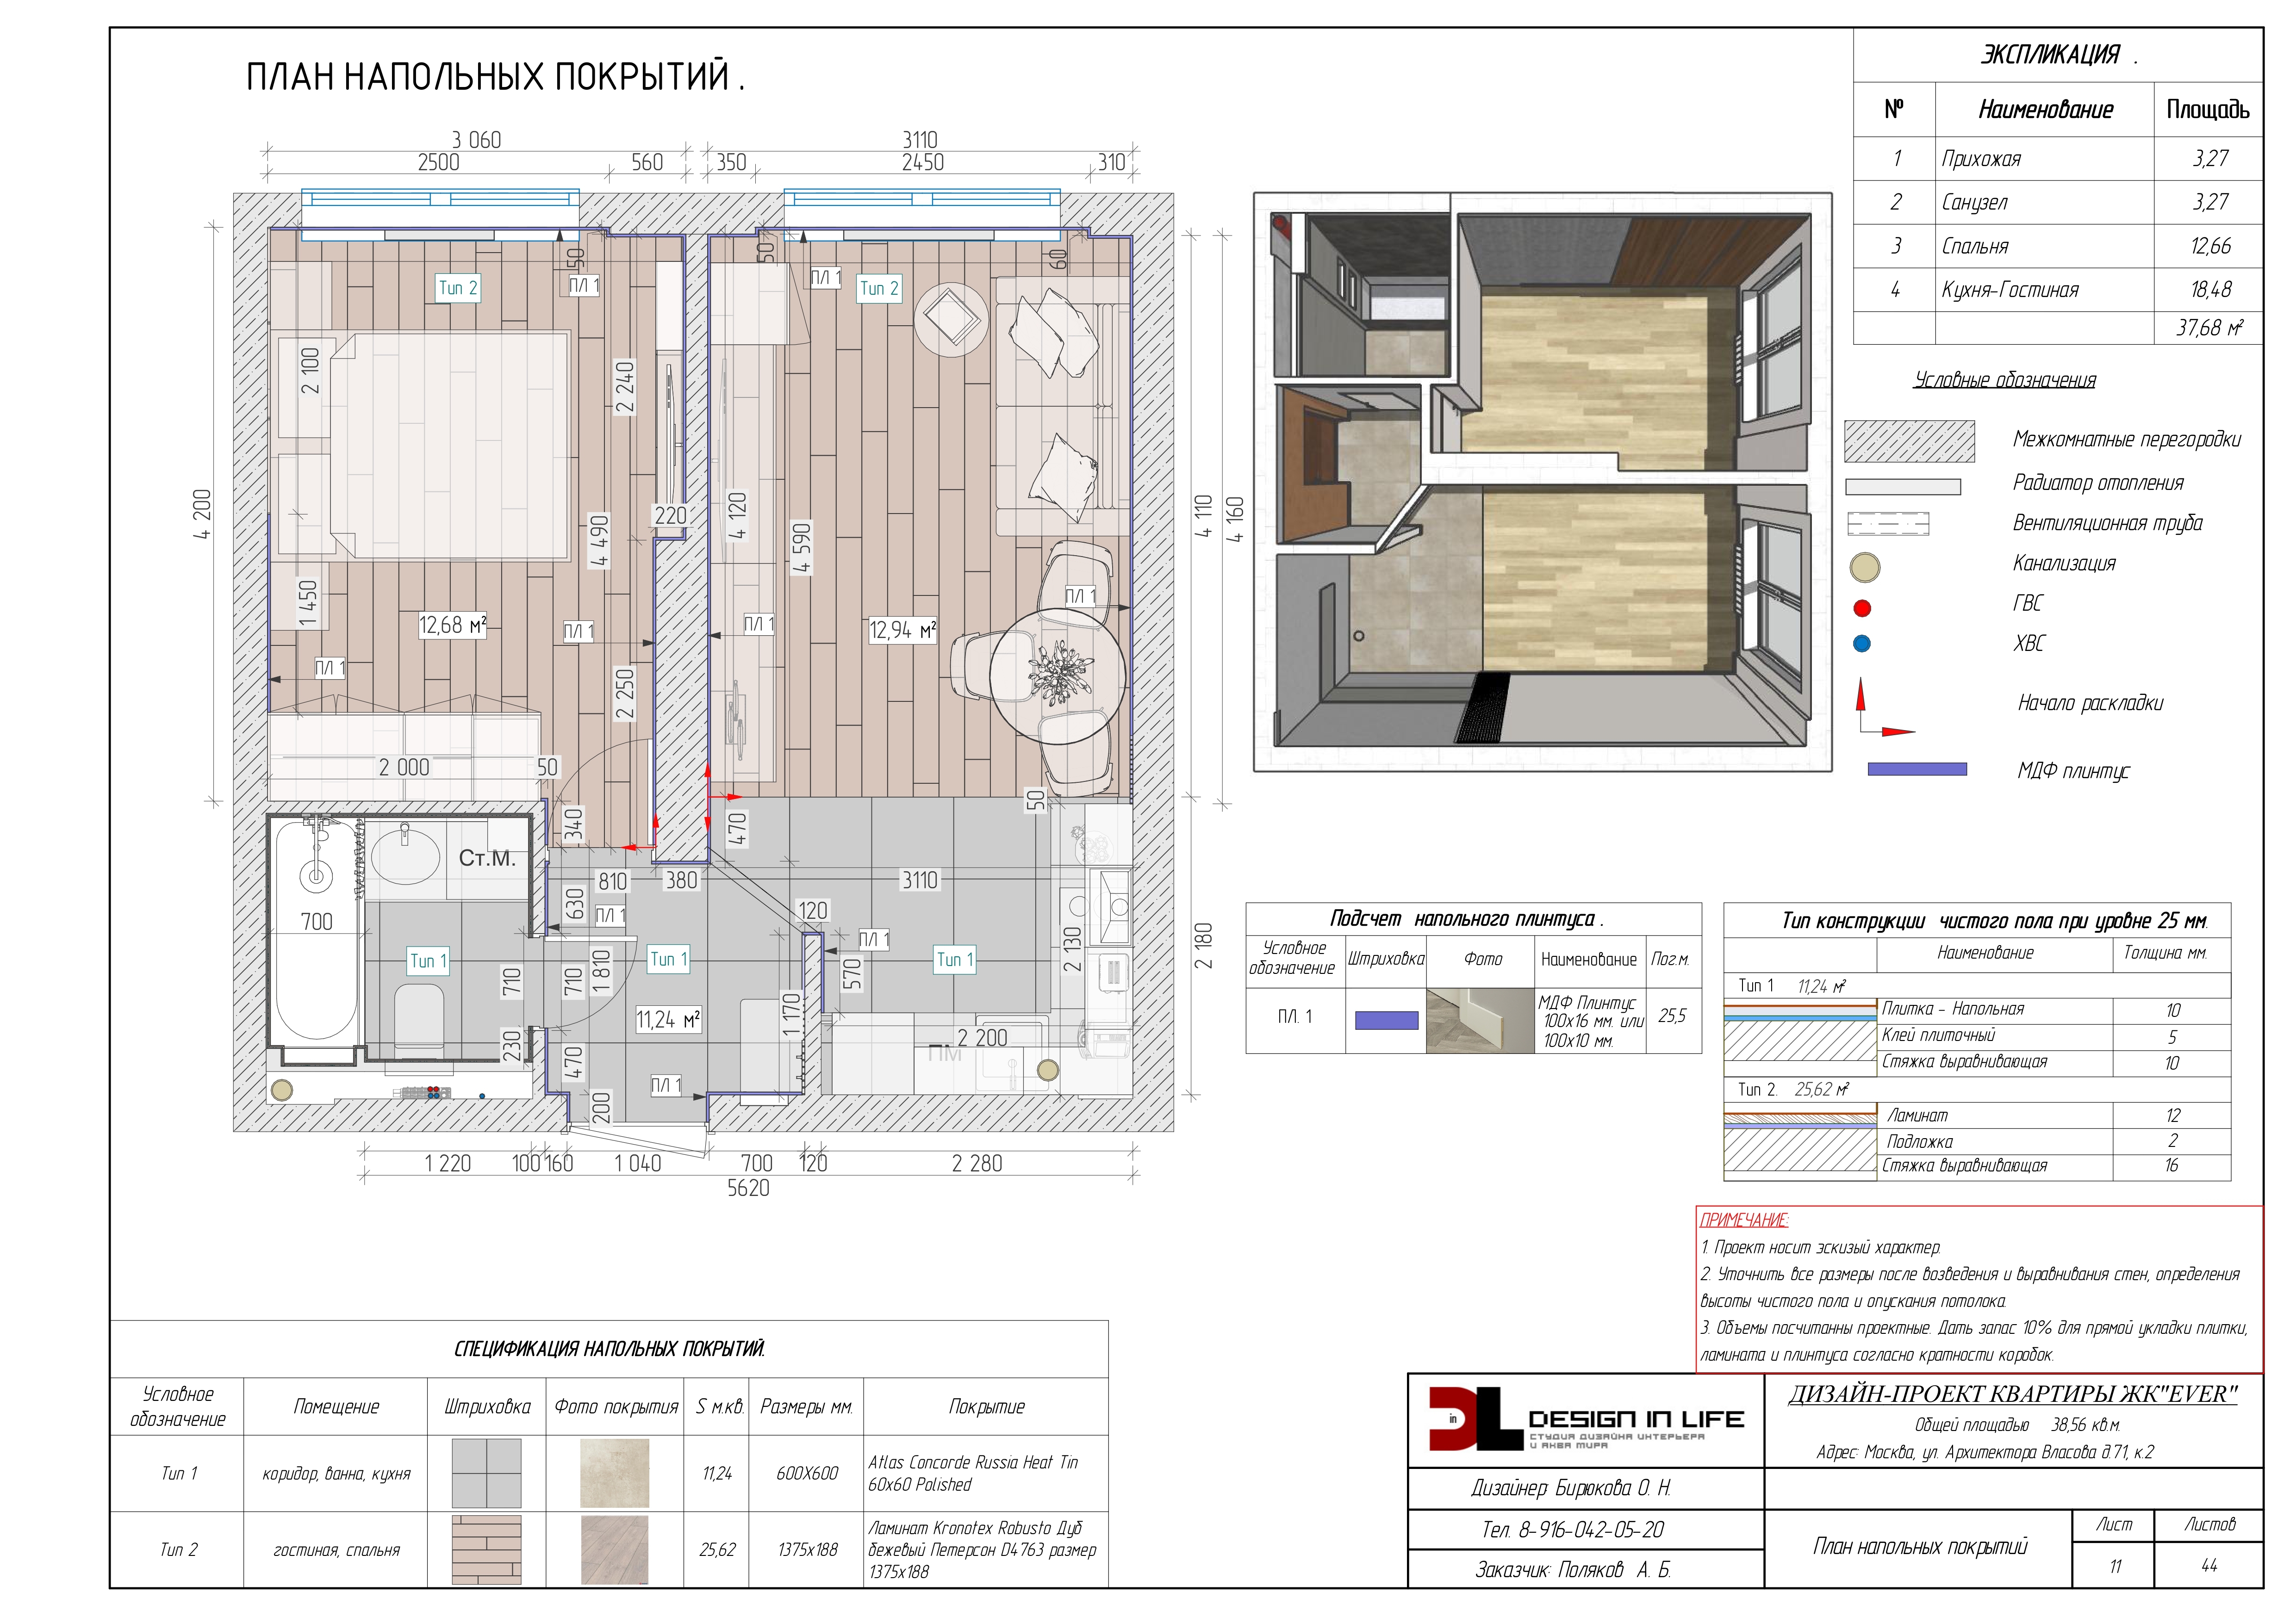This screenshot has height=1623, width=2296.
Task: Select the Санузел row name
Action: tap(1974, 202)
